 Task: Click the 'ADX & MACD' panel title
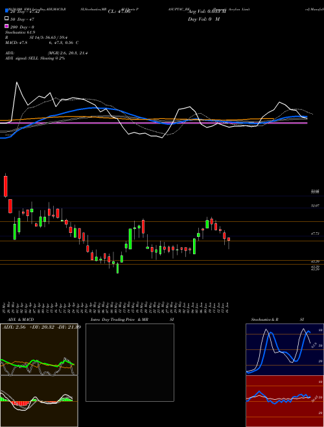21,320
